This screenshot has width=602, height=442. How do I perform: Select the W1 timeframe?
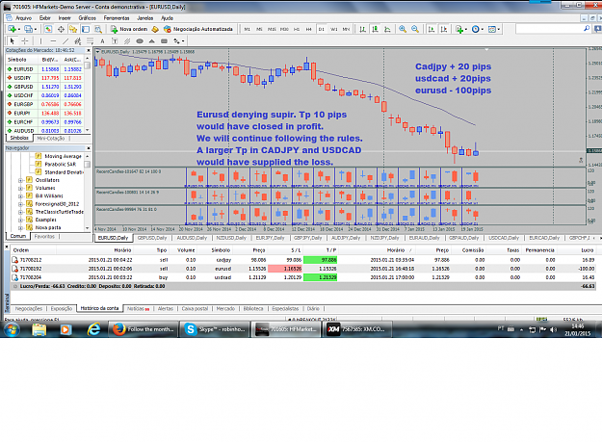333,29
